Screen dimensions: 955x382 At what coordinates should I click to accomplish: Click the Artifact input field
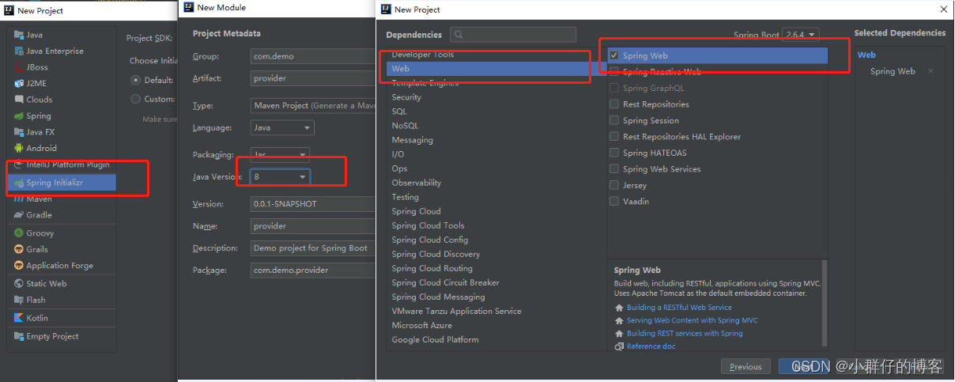point(313,78)
